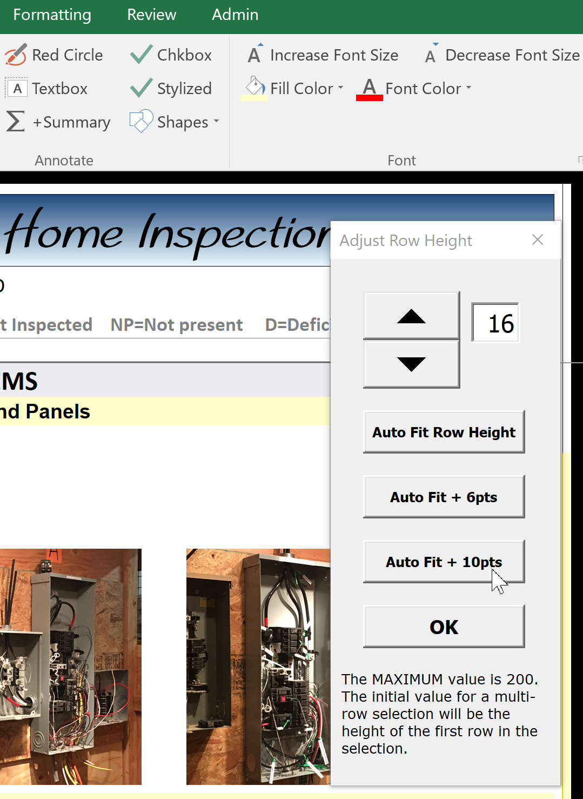583x799 pixels.
Task: Apply the red Font Color
Action: [370, 89]
